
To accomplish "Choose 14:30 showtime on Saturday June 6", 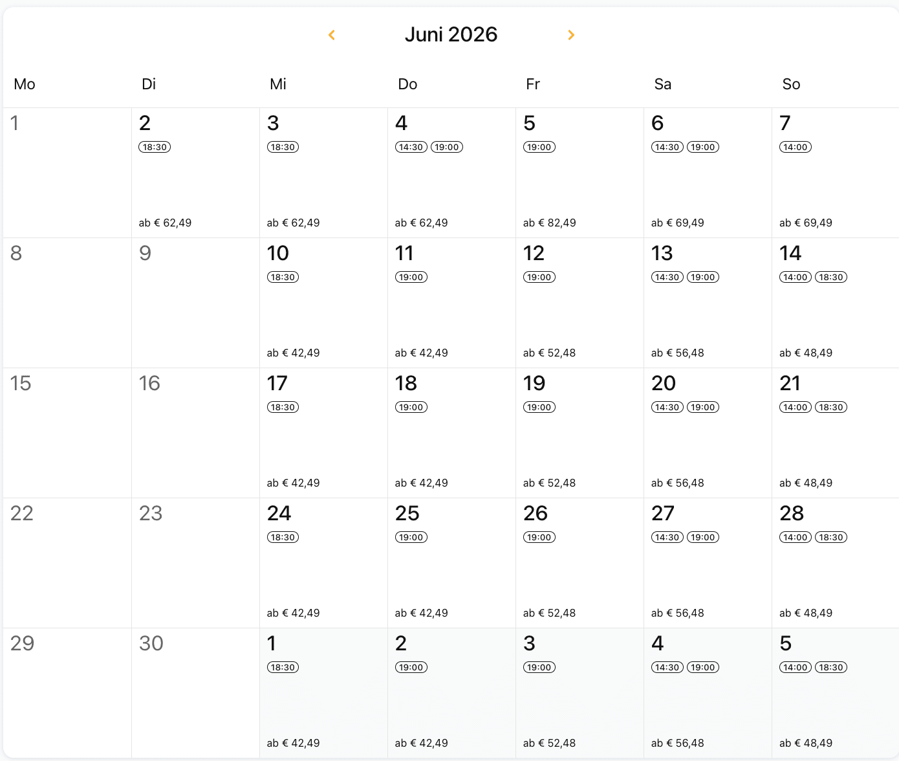I will [667, 147].
